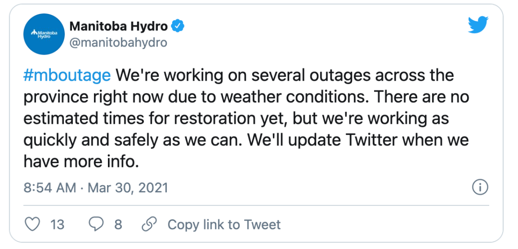
Task: Like the tweet with the heart icon
Action: pos(31,224)
